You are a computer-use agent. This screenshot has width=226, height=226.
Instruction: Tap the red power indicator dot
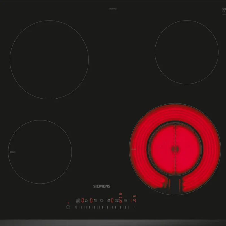[x=68, y=203]
